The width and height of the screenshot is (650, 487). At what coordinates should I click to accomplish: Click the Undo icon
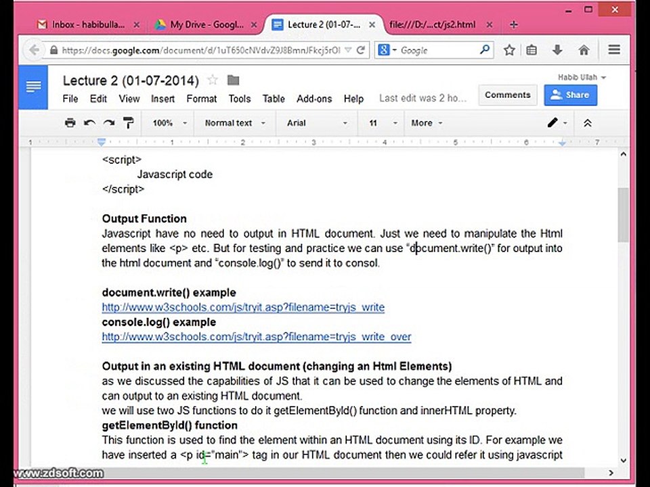(x=89, y=123)
